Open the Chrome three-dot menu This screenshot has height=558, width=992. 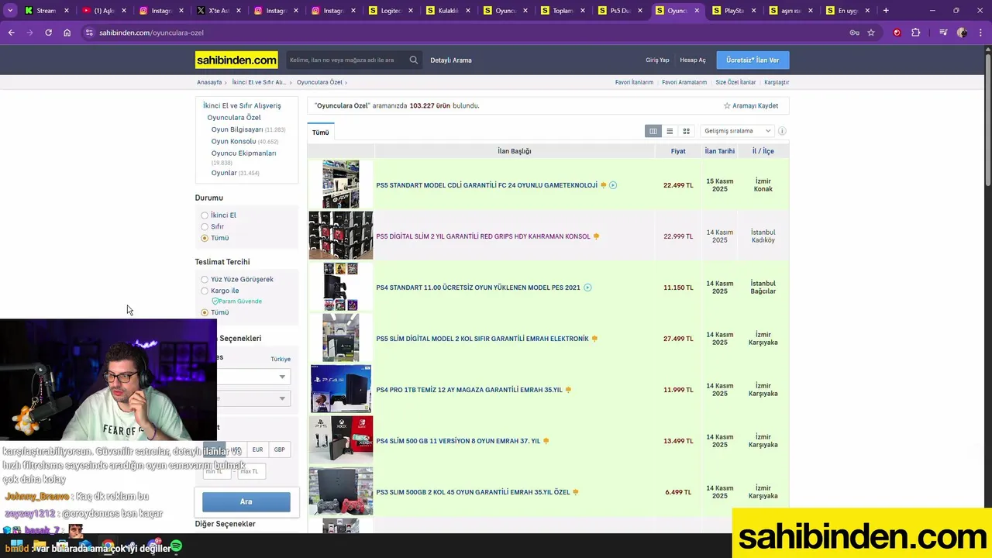pyautogui.click(x=980, y=33)
